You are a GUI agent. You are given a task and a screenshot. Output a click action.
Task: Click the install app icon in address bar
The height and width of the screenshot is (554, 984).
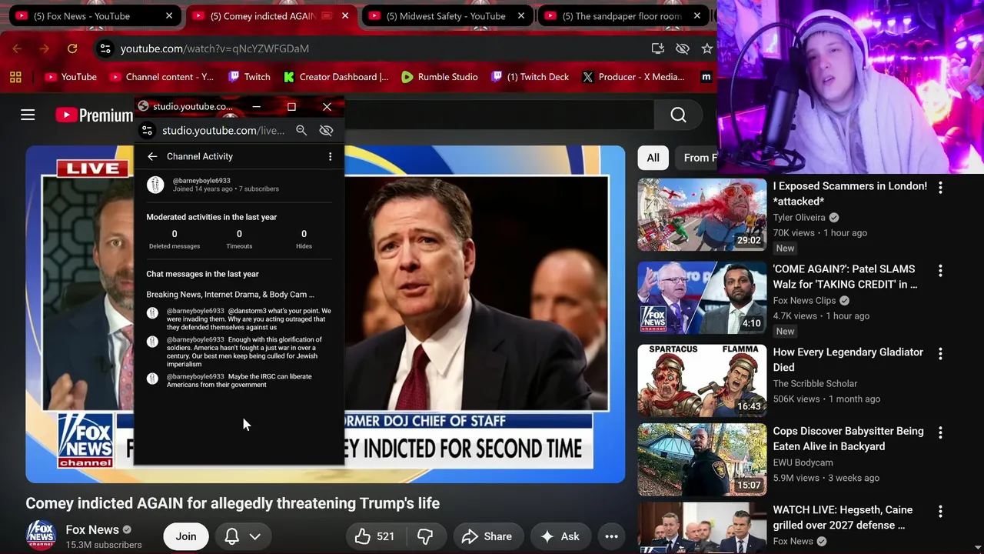point(657,48)
